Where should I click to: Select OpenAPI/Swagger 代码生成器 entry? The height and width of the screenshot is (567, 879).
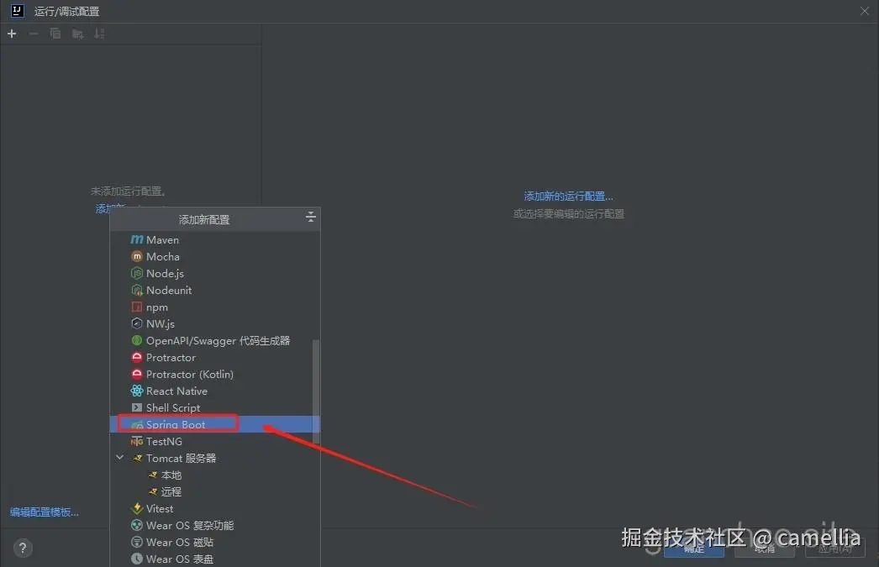(218, 341)
